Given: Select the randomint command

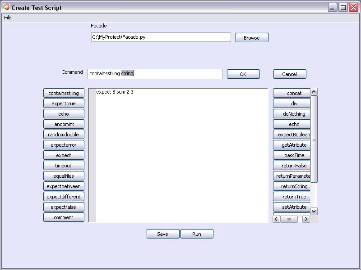Looking at the screenshot, I should click(x=64, y=124).
